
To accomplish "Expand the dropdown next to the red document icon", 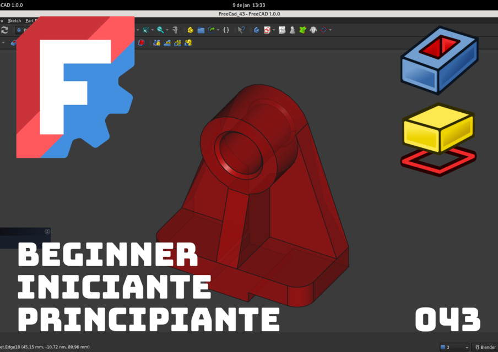I will point(273,29).
